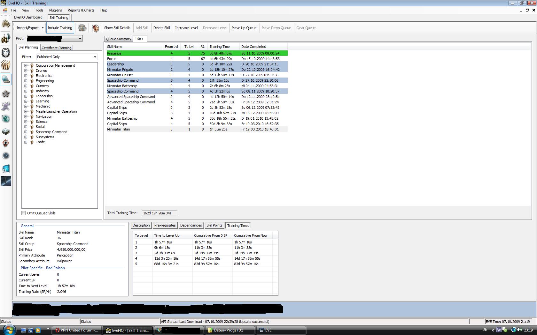This screenshot has height=335, width=537.
Task: Select the Minmatar Titan row in queue
Action: coord(197,129)
